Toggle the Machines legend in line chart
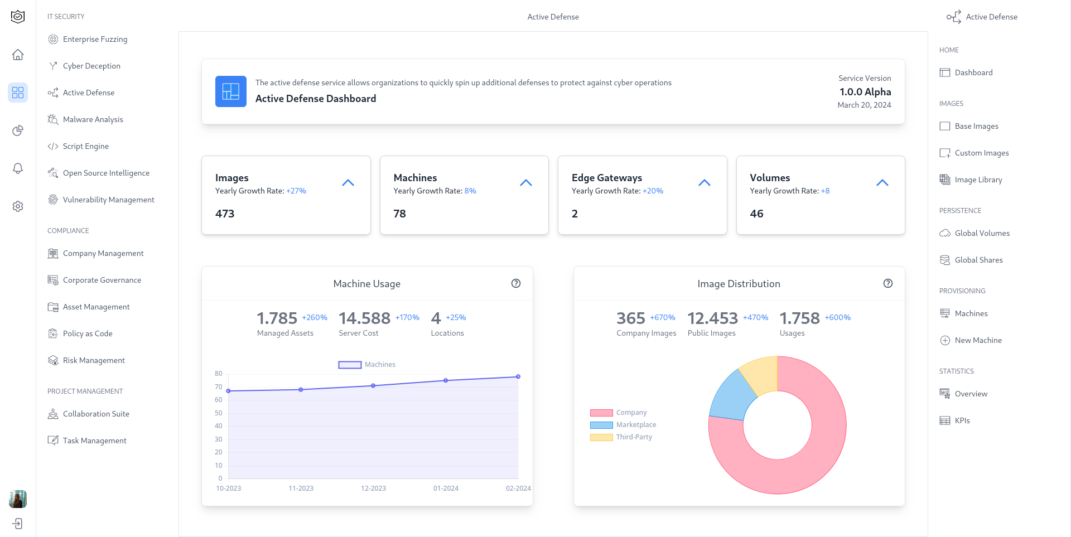Screen dimensions: 1071x537 coord(366,365)
